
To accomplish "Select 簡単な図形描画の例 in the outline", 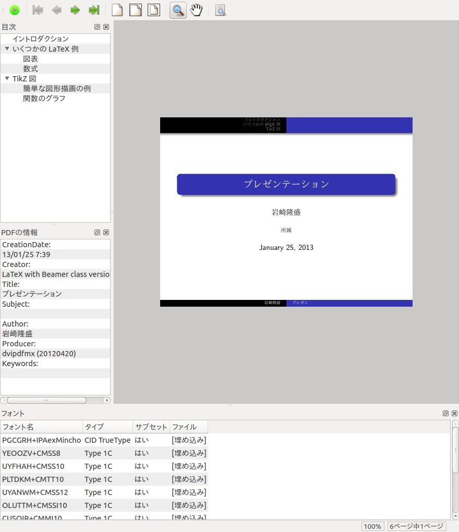I will tap(57, 88).
